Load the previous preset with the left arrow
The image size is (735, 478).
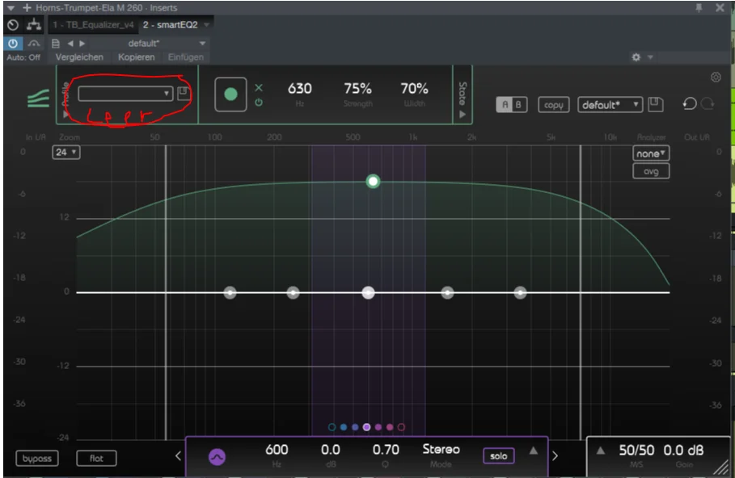[x=70, y=44]
